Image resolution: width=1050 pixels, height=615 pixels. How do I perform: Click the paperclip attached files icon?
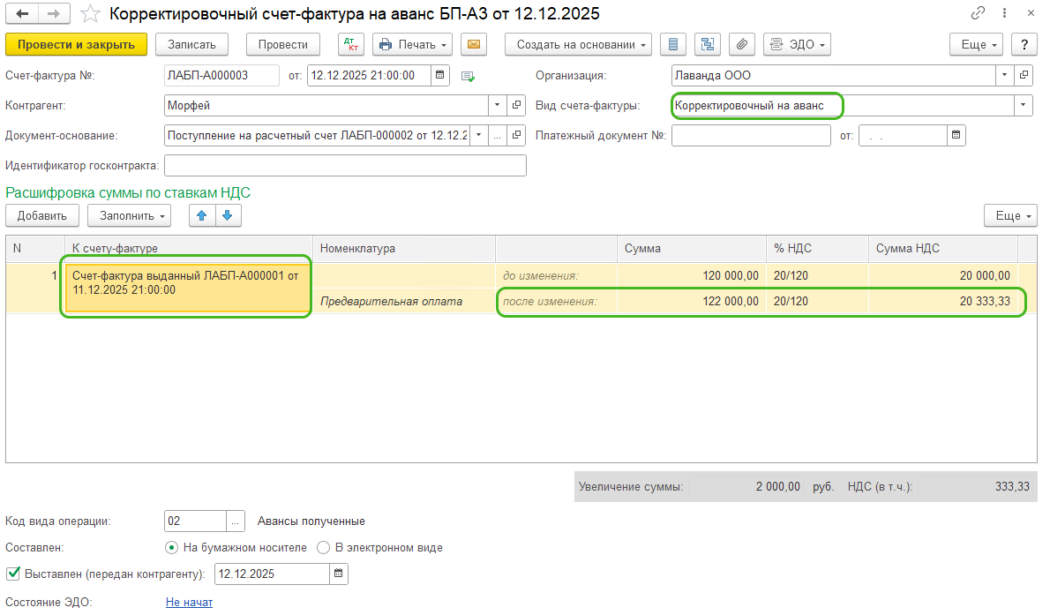tap(741, 45)
